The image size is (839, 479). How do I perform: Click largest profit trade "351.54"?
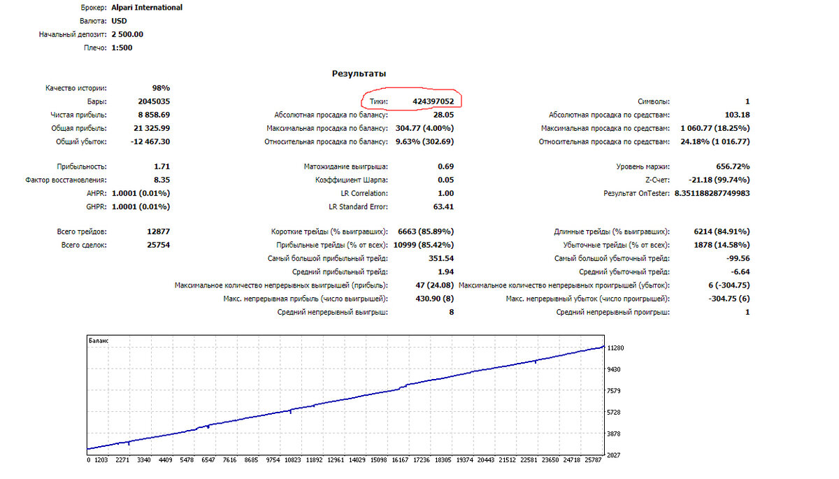point(441,258)
